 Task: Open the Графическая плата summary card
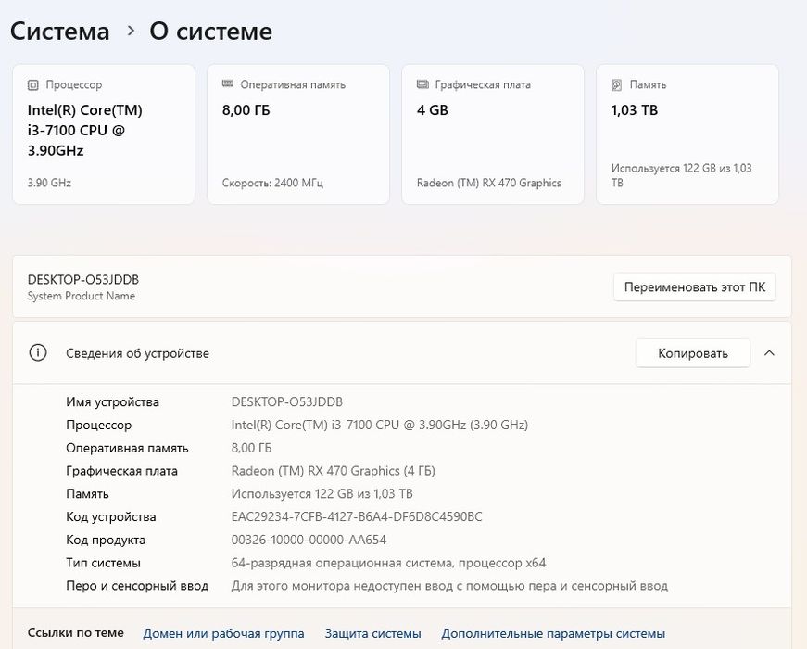[x=493, y=134]
